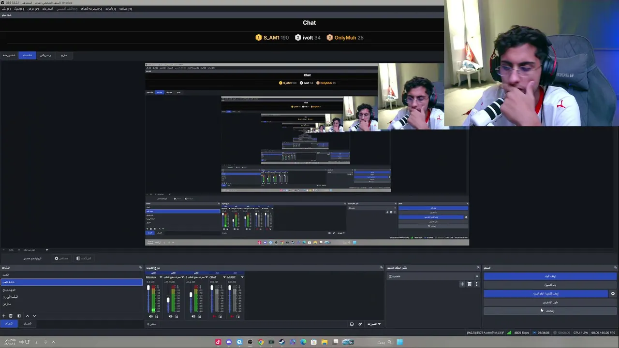Image resolution: width=619 pixels, height=348 pixels.
Task: Mute the Desktop Audio 2 channel
Action: click(x=193, y=317)
